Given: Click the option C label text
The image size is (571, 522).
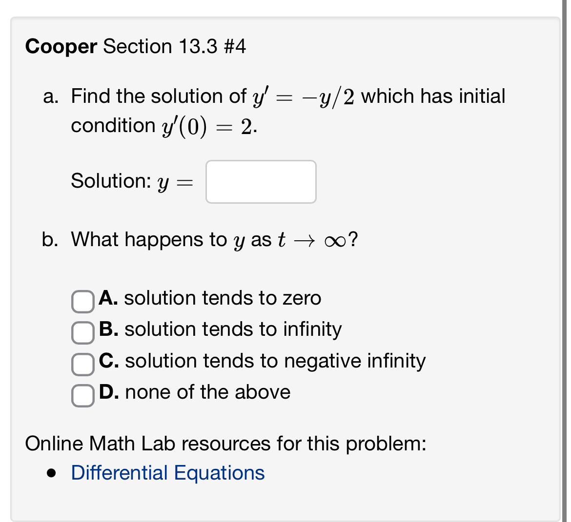Looking at the screenshot, I should [262, 361].
